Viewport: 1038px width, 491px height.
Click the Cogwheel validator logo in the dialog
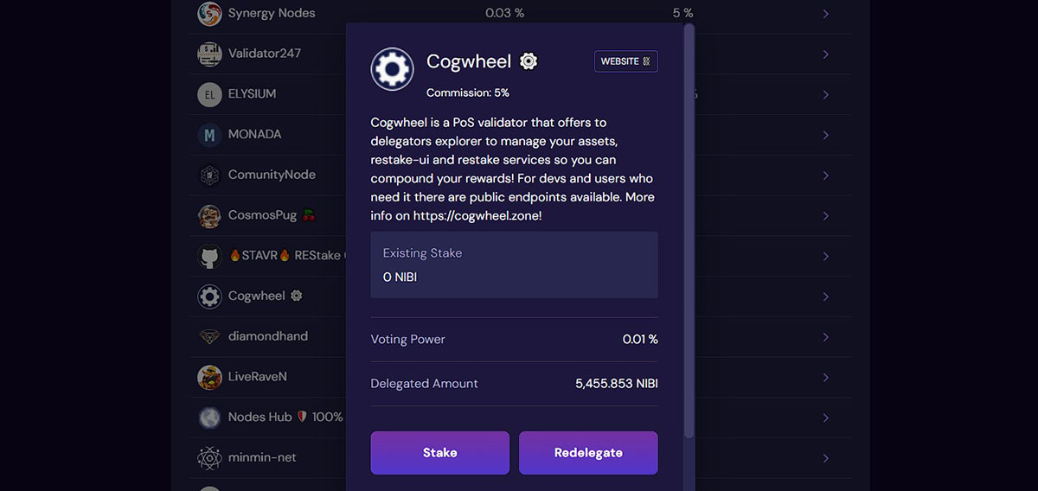(392, 69)
